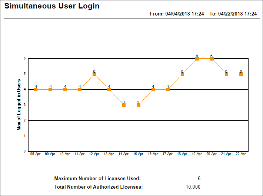The image size is (263, 196).
Task: Click the 15 Apr data marker
Action: point(138,105)
